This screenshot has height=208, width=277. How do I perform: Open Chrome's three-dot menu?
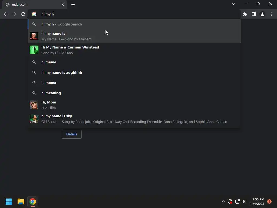271,14
